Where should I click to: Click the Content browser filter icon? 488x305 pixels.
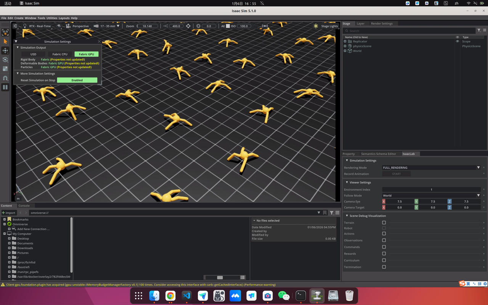(x=332, y=213)
